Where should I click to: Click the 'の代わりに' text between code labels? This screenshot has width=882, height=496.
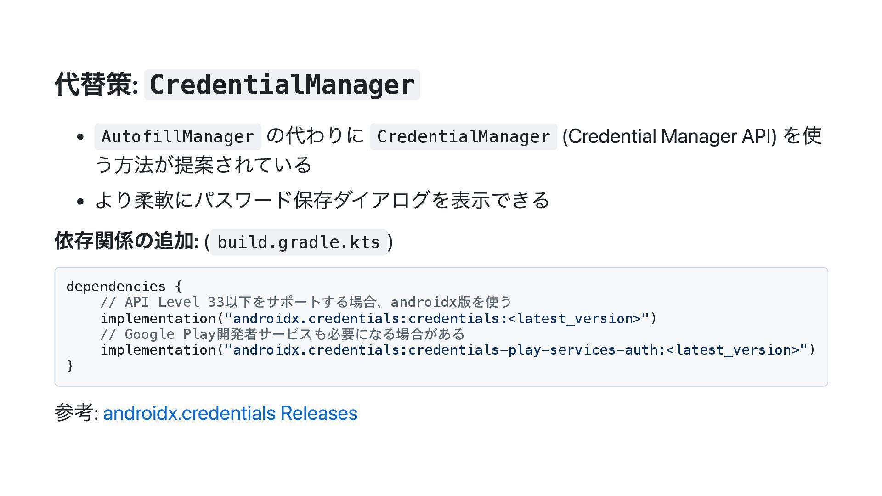point(315,136)
